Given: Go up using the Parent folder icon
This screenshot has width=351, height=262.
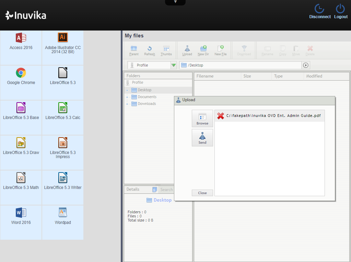Looking at the screenshot, I should coord(133,50).
